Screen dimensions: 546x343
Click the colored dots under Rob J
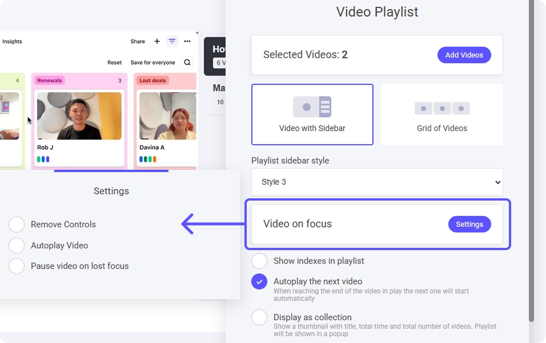click(43, 159)
